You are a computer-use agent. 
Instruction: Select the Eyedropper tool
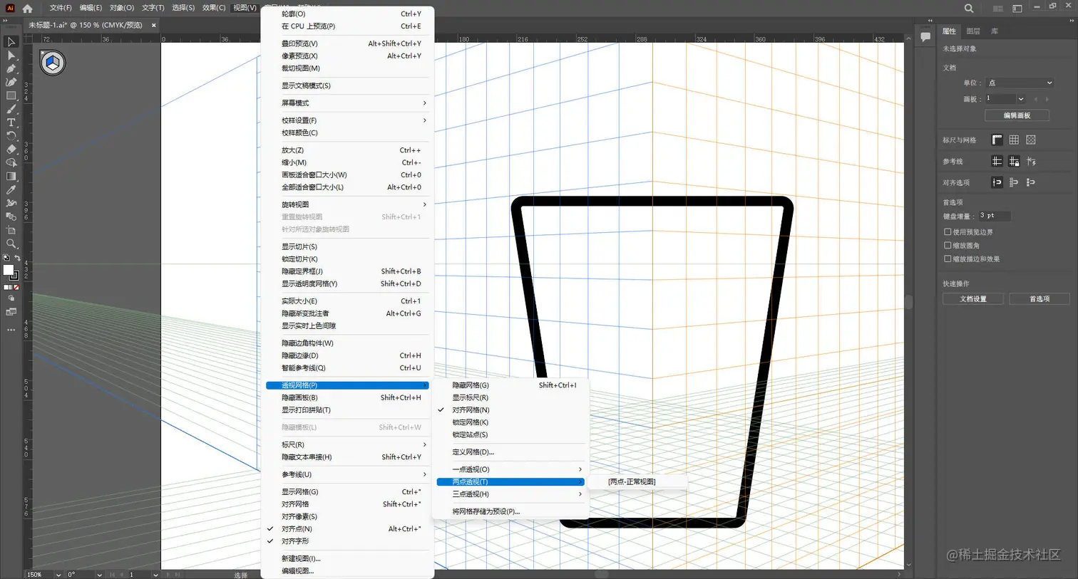[x=11, y=190]
